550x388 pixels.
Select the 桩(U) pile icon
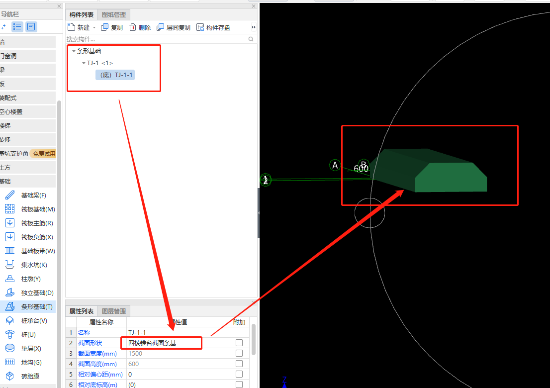pyautogui.click(x=10, y=334)
